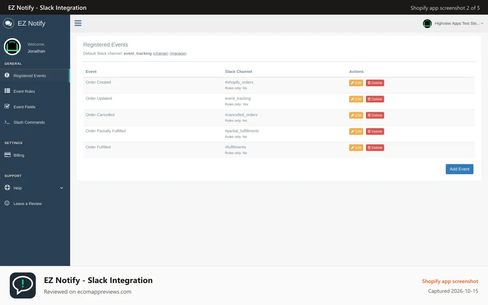
Task: Delete the Order Fulfilled event
Action: click(375, 148)
